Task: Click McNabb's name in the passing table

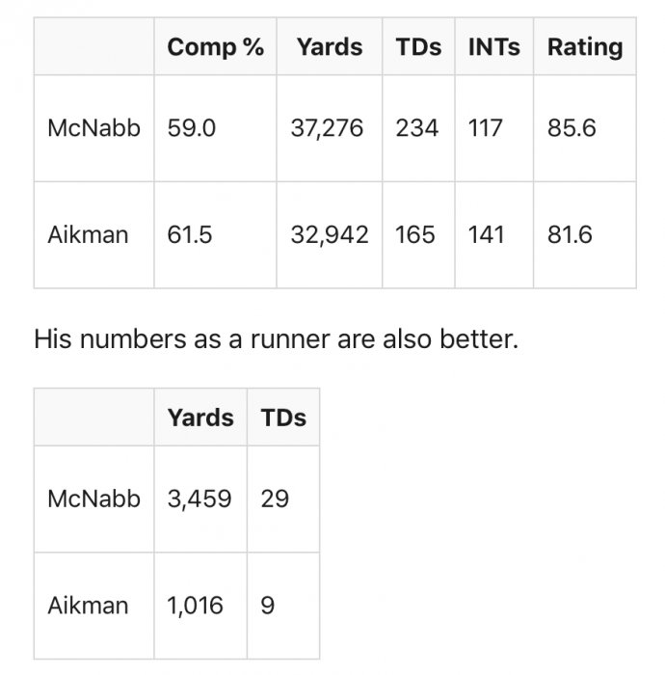Action: [93, 128]
